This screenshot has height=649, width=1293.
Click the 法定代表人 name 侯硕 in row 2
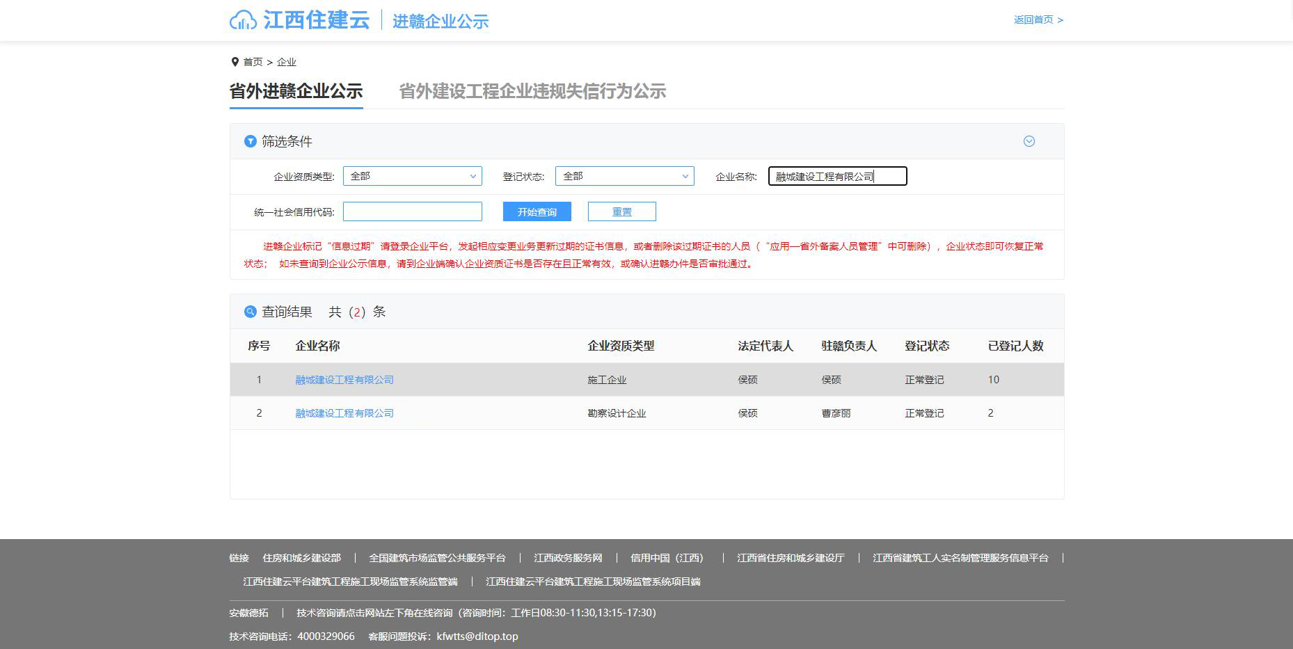[747, 413]
